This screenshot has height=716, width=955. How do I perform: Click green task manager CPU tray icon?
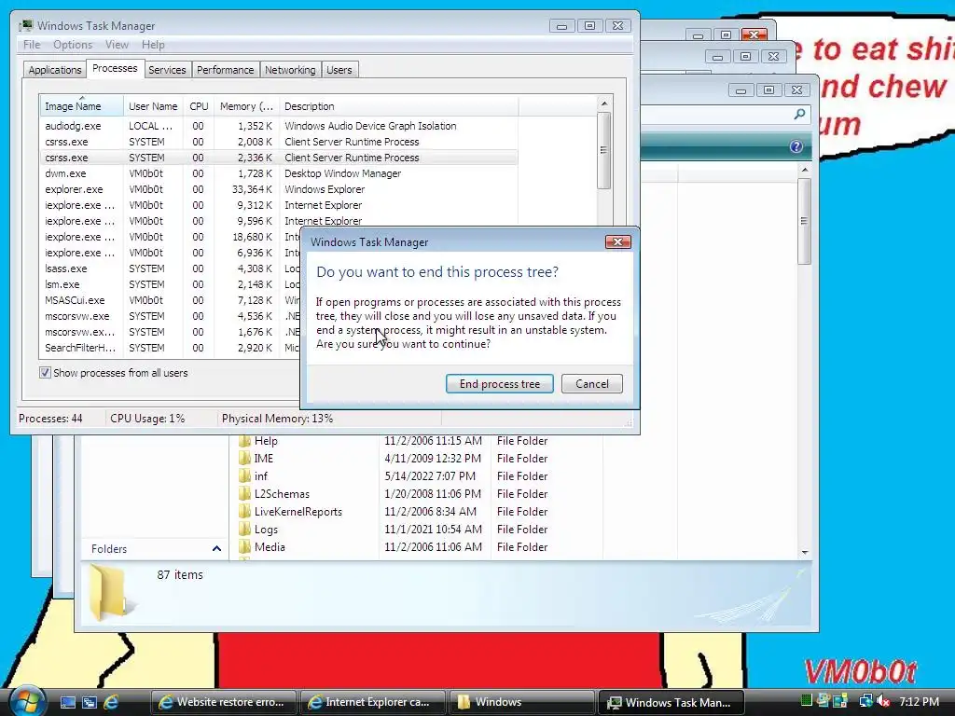click(807, 701)
